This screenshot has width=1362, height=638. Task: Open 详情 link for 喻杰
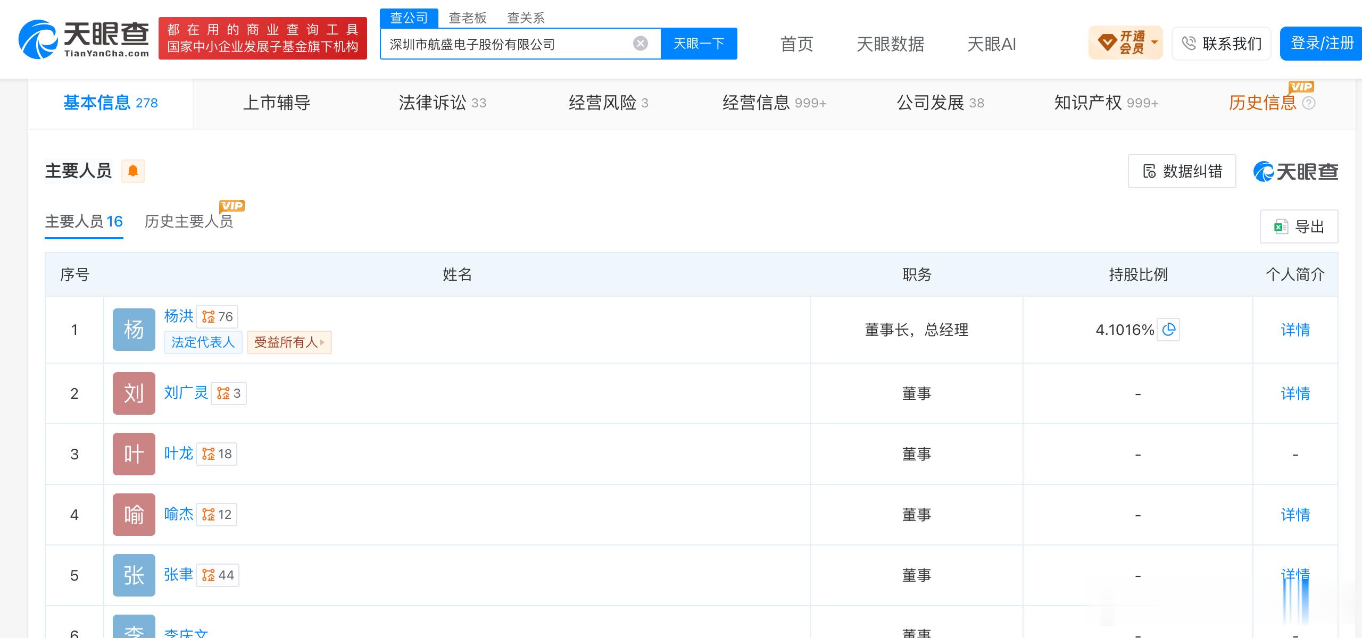[x=1295, y=515]
